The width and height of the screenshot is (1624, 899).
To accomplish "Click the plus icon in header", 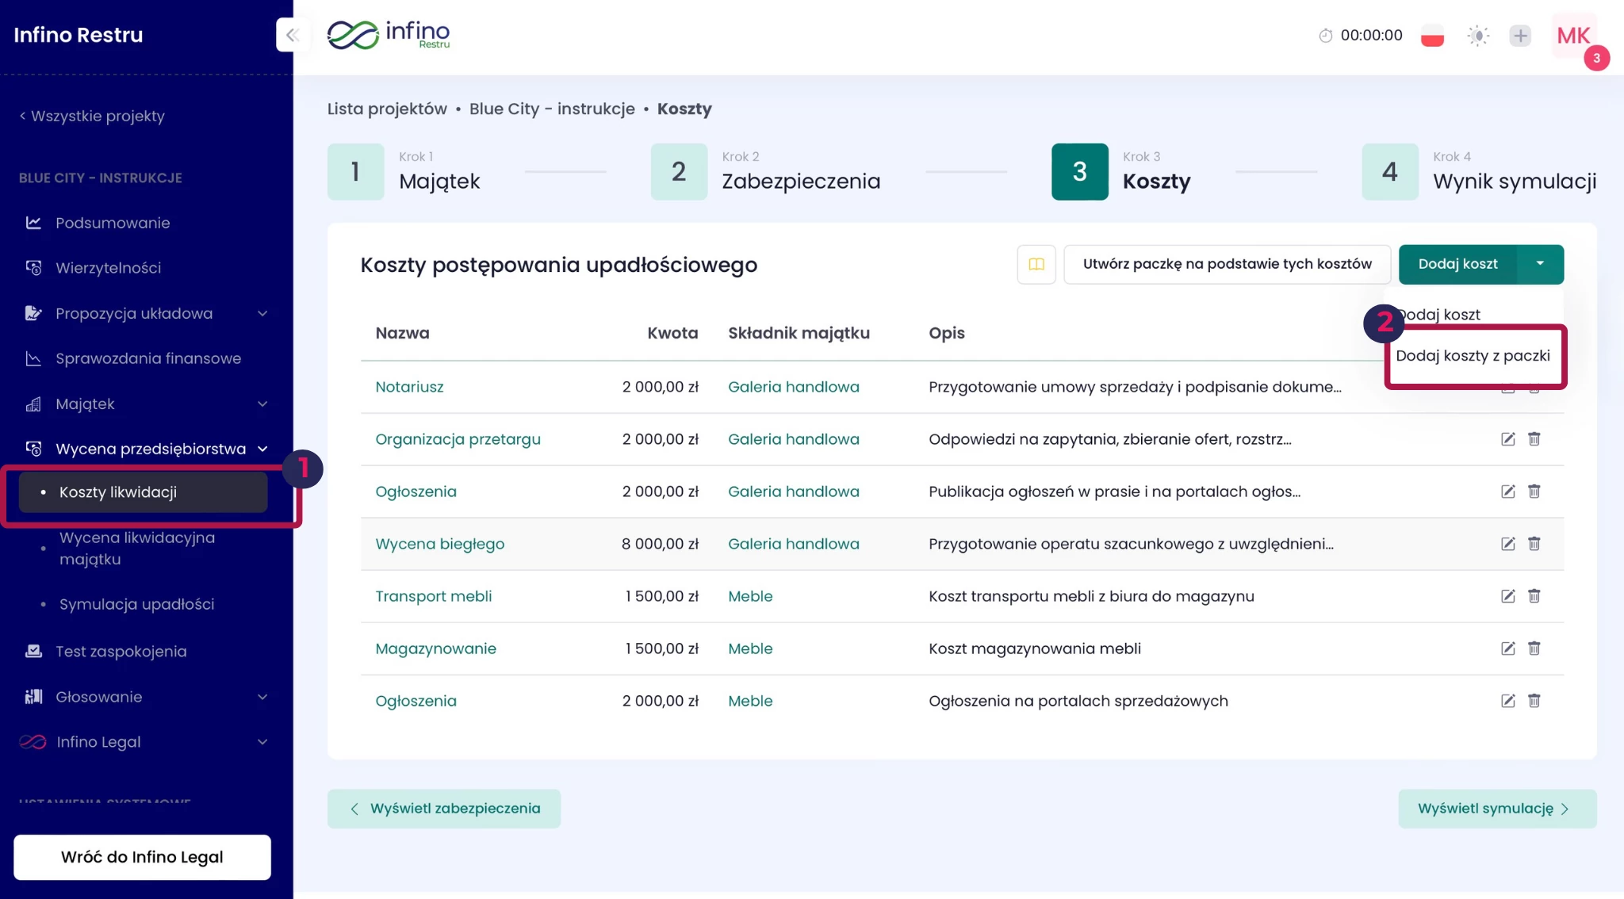I will point(1519,36).
